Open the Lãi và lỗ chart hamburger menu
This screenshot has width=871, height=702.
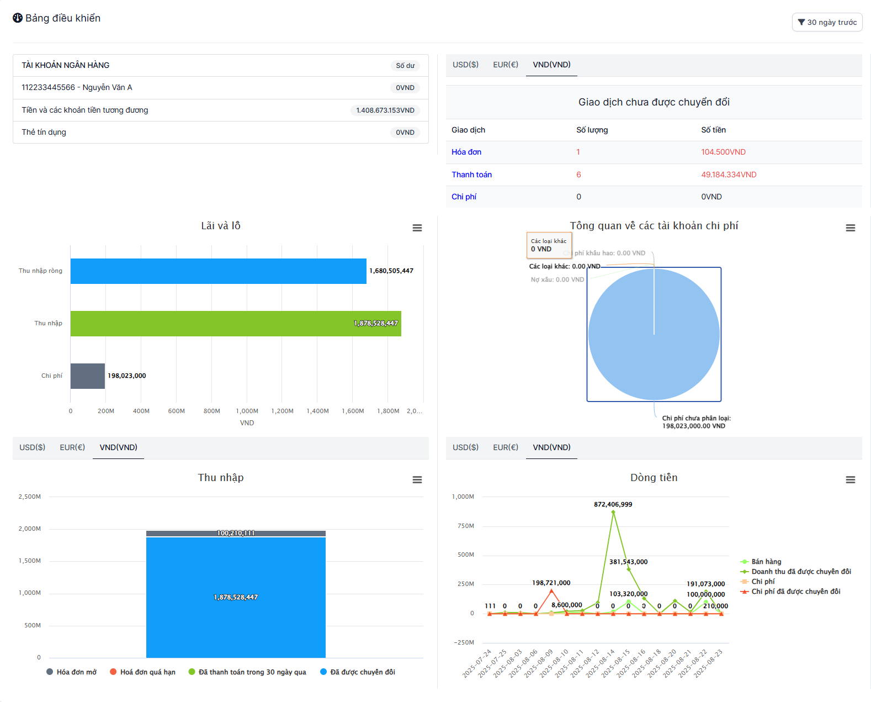pyautogui.click(x=417, y=228)
